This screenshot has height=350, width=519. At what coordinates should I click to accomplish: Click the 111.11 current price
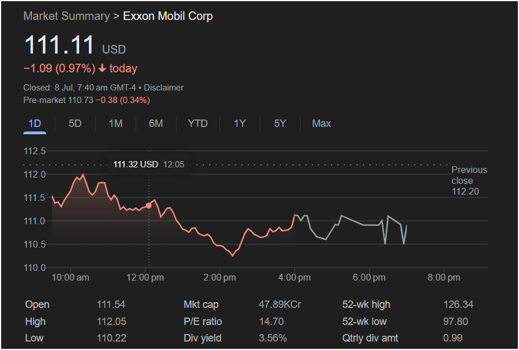coord(60,44)
